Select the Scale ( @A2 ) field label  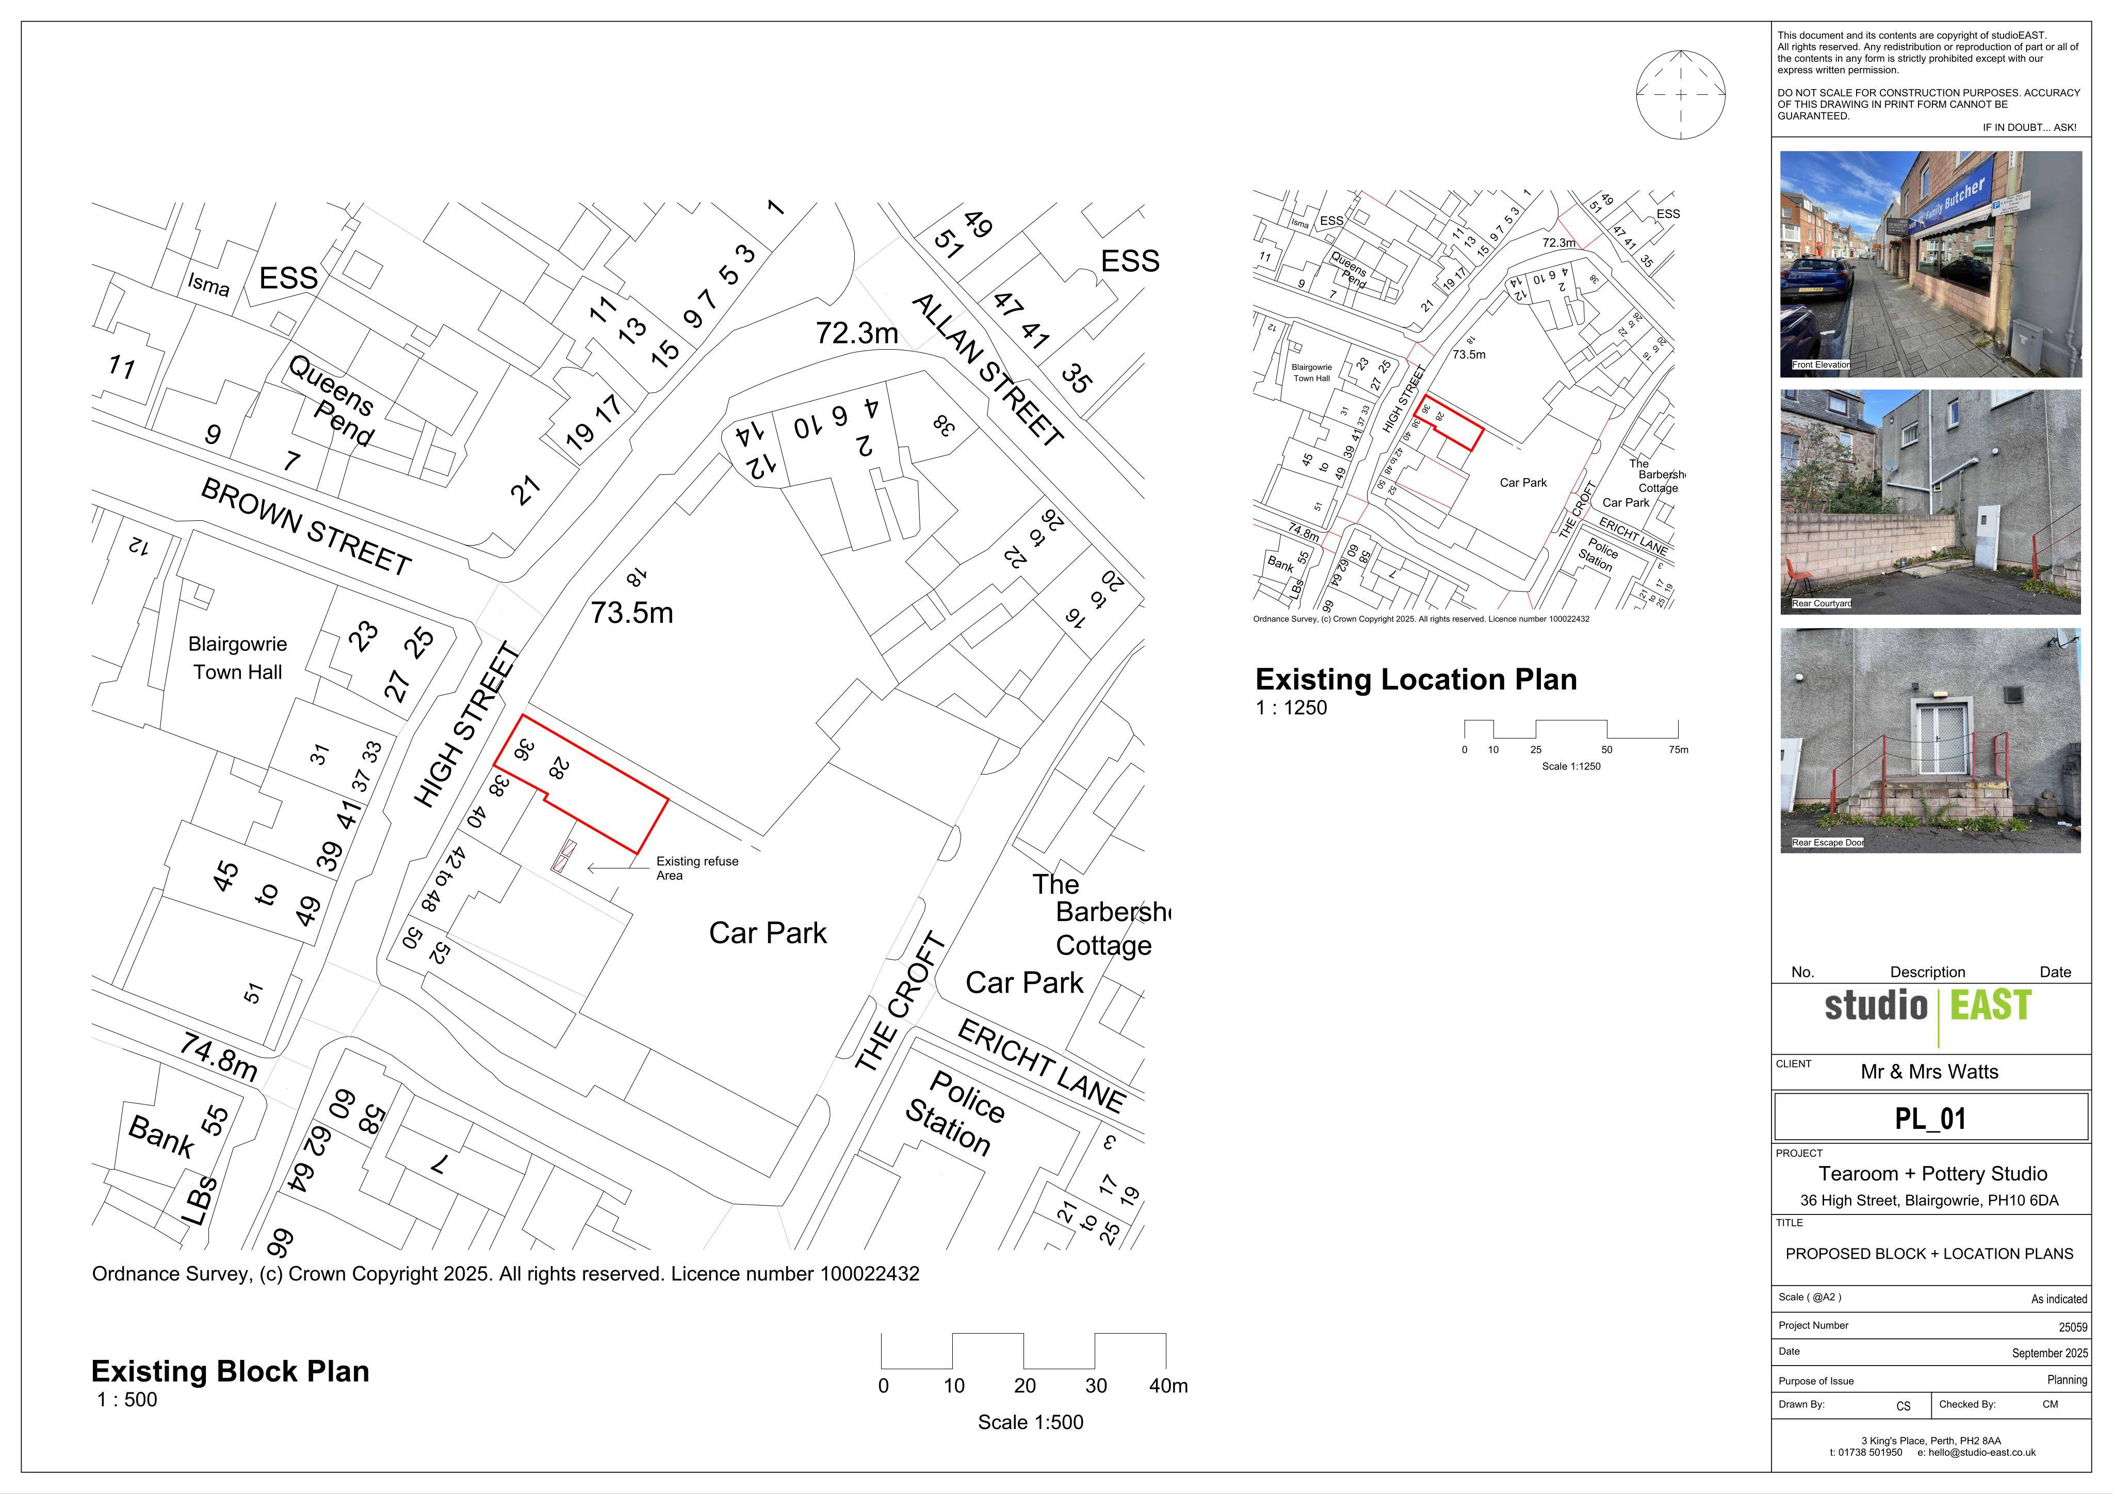[x=1809, y=1297]
